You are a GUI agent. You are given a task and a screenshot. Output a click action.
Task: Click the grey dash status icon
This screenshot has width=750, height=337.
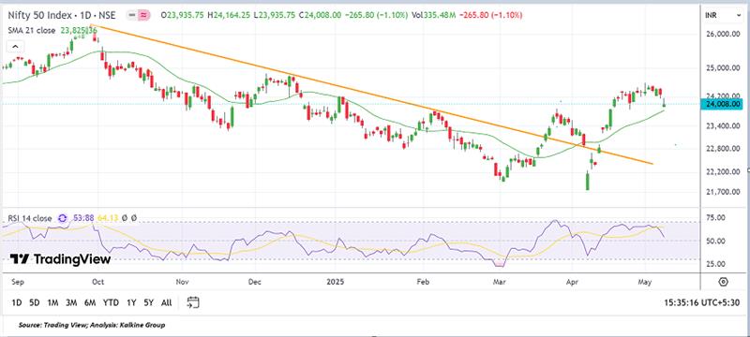pos(131,15)
